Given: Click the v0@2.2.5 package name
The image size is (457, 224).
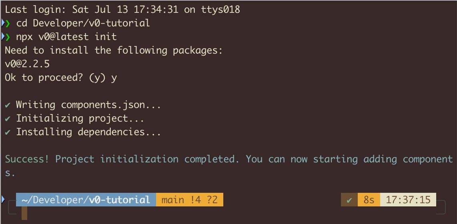Looking at the screenshot, I should [x=27, y=64].
